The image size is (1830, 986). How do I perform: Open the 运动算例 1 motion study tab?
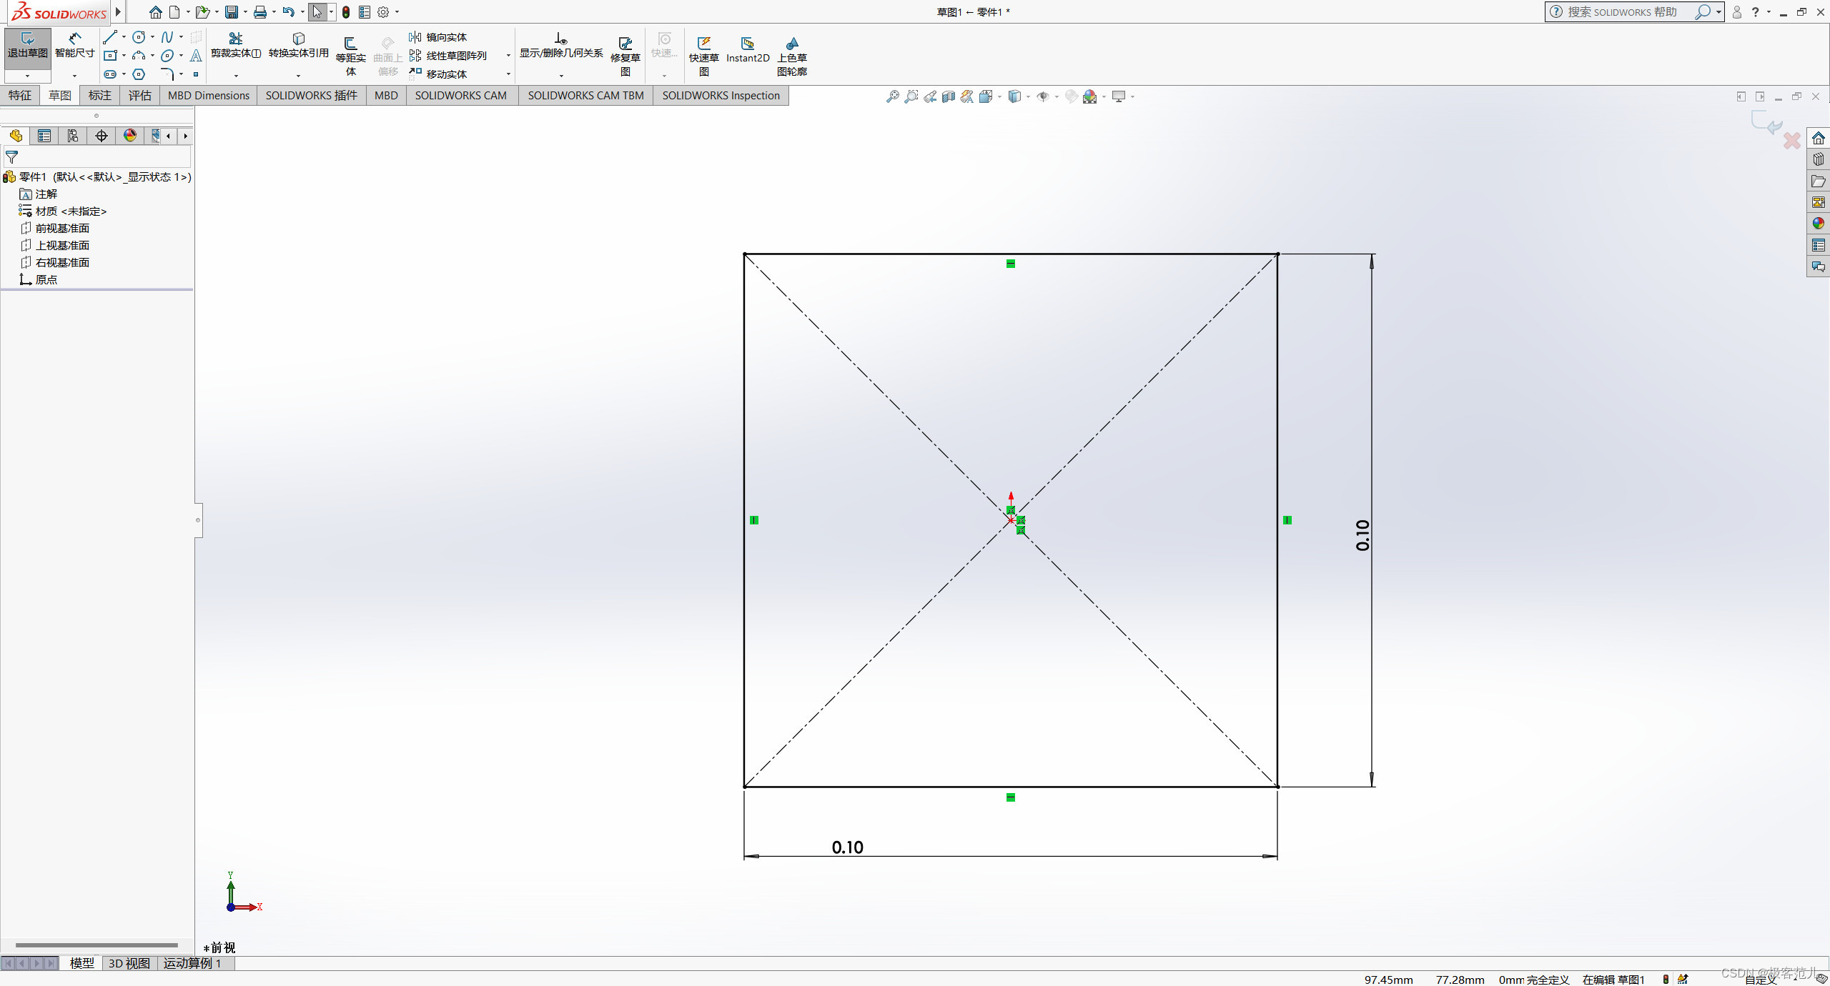[x=192, y=963]
